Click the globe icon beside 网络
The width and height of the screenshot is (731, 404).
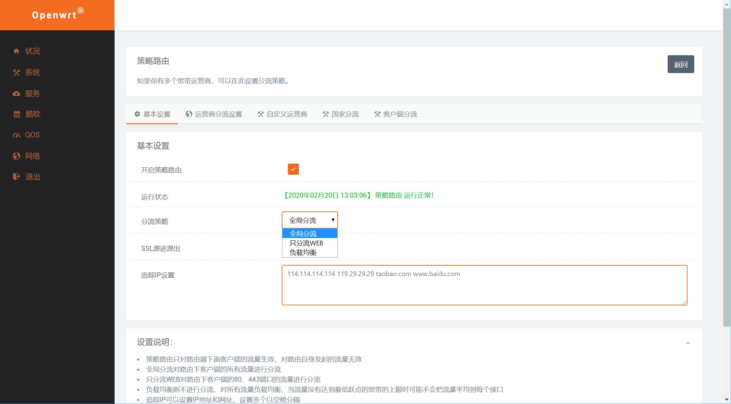(16, 156)
